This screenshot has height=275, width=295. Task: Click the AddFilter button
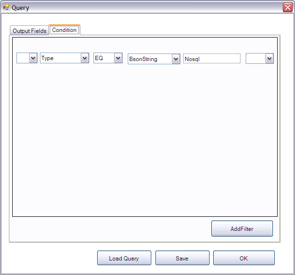pyautogui.click(x=242, y=229)
